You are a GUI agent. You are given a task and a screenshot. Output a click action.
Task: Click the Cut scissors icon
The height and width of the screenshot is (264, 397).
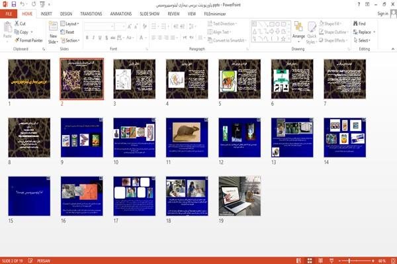[17, 24]
